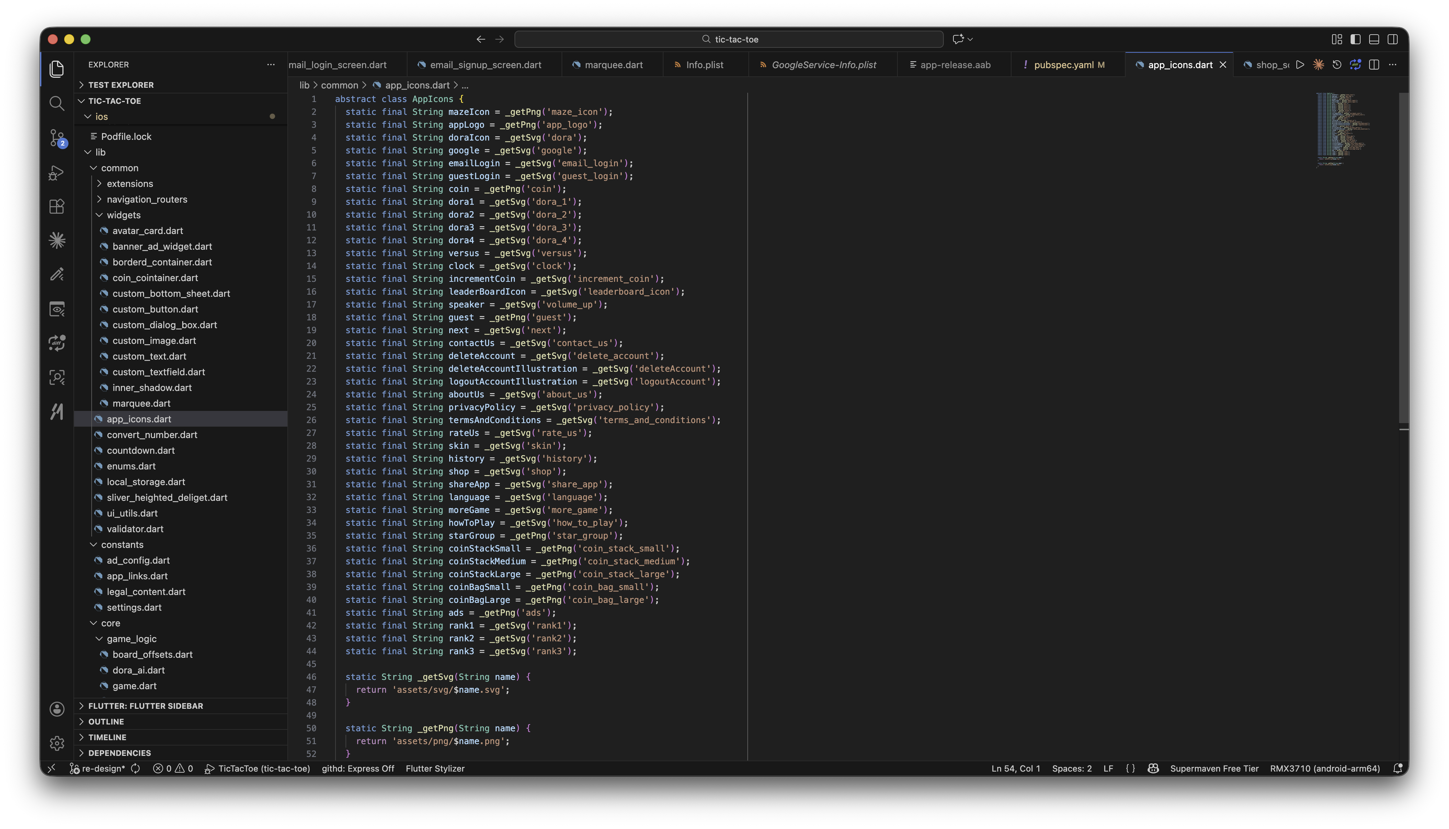Switch to email_signup_screen.dart tab

(484, 65)
